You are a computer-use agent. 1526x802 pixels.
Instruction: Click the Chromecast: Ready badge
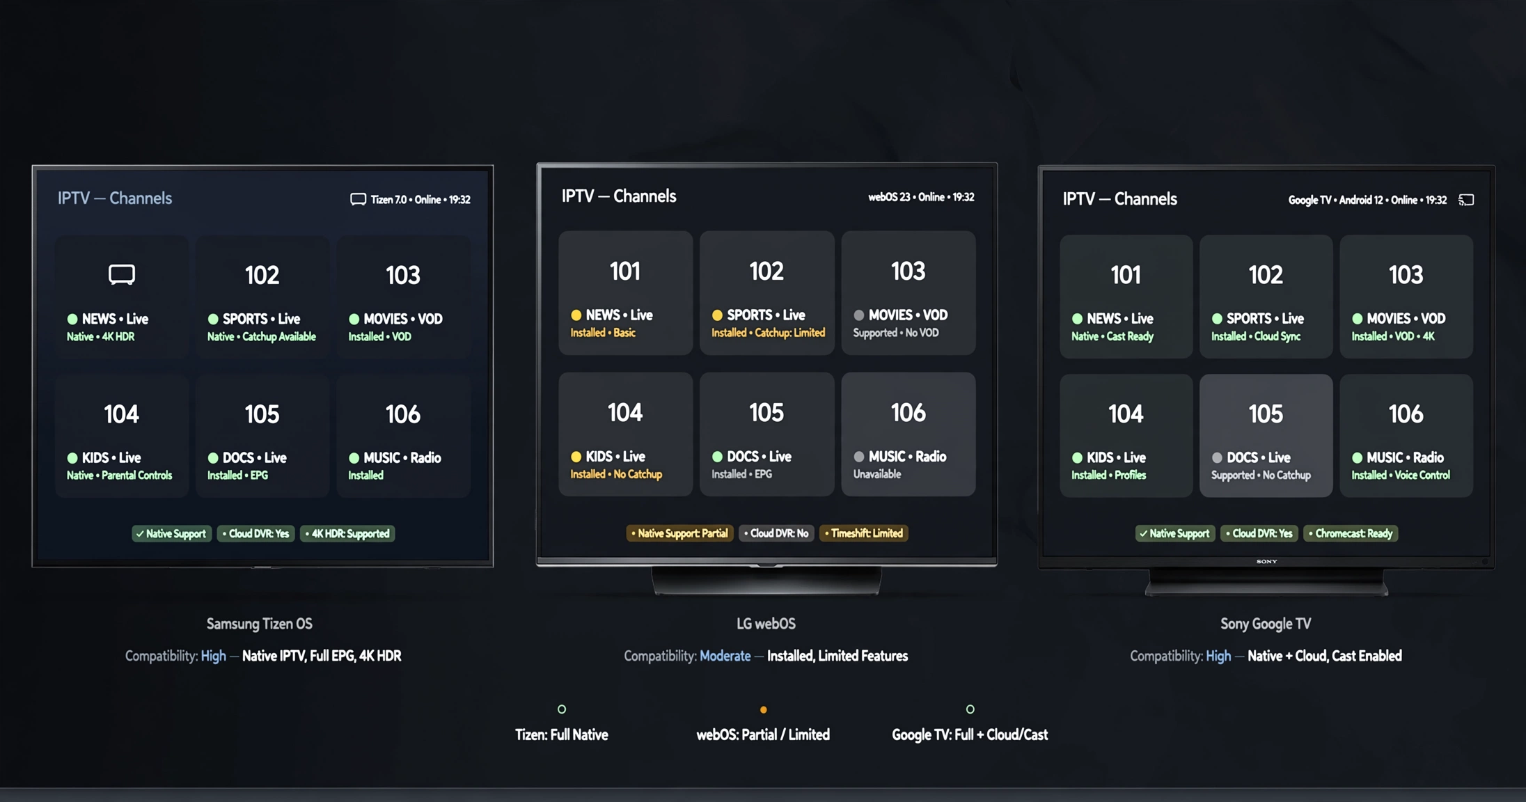(x=1351, y=534)
